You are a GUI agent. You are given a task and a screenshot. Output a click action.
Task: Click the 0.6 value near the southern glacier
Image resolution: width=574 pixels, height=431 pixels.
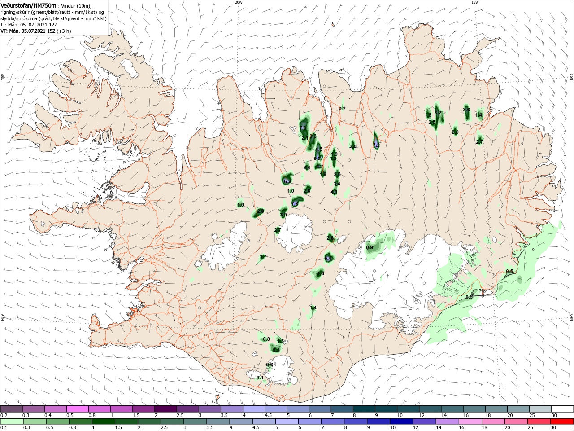coord(270,365)
